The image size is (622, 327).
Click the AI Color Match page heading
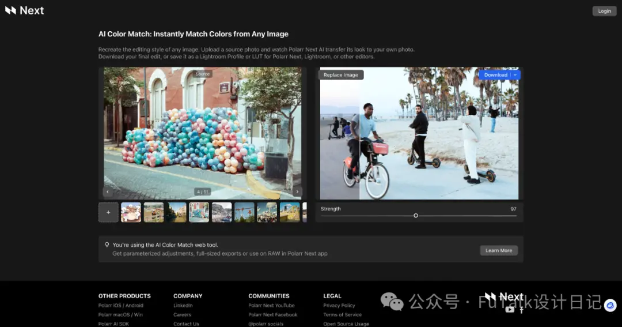(x=193, y=34)
